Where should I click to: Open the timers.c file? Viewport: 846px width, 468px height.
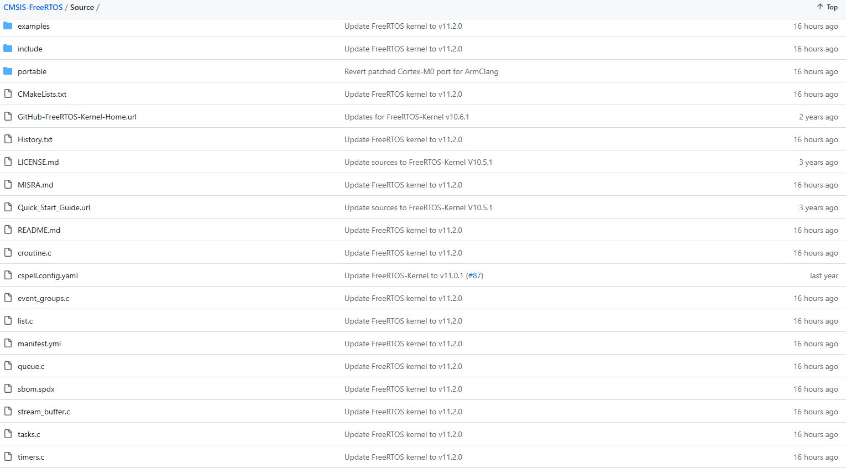coord(31,457)
